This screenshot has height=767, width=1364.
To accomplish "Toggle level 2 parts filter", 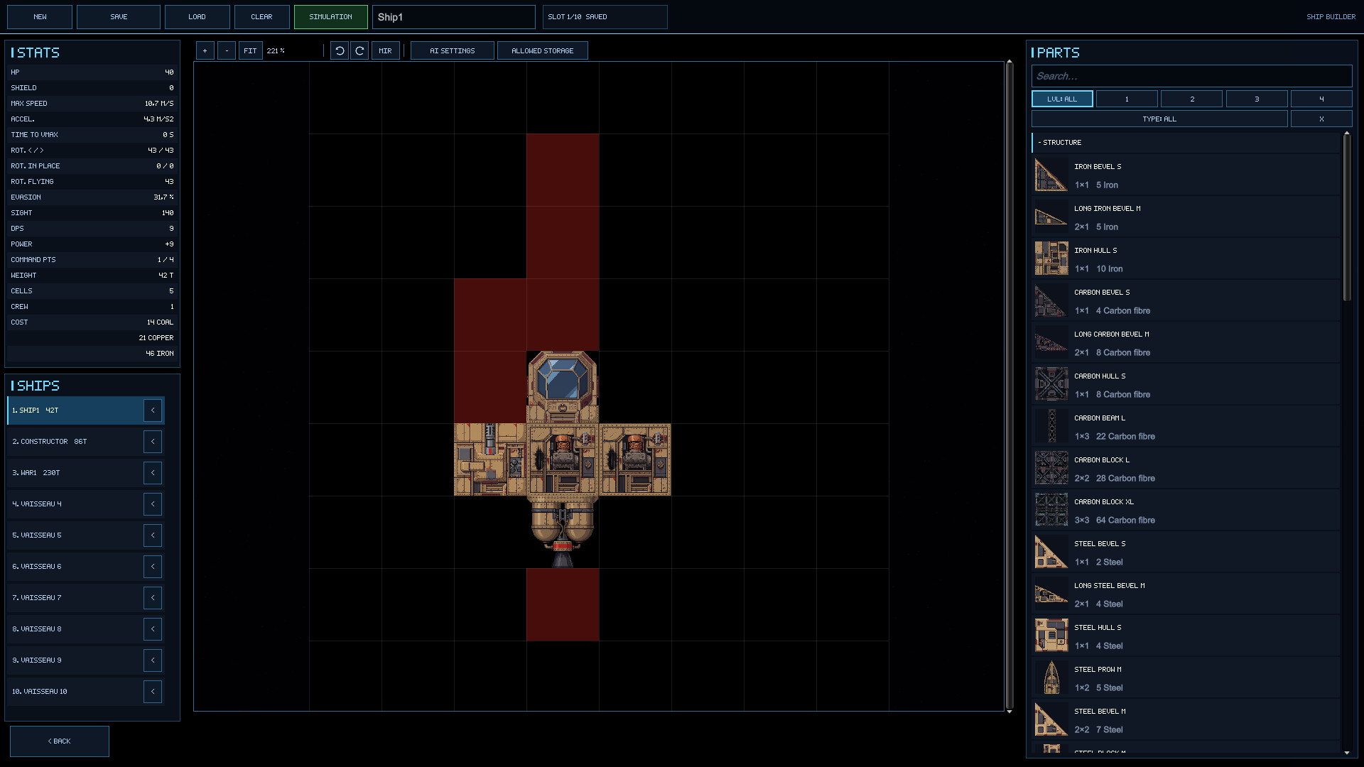I will click(x=1192, y=99).
